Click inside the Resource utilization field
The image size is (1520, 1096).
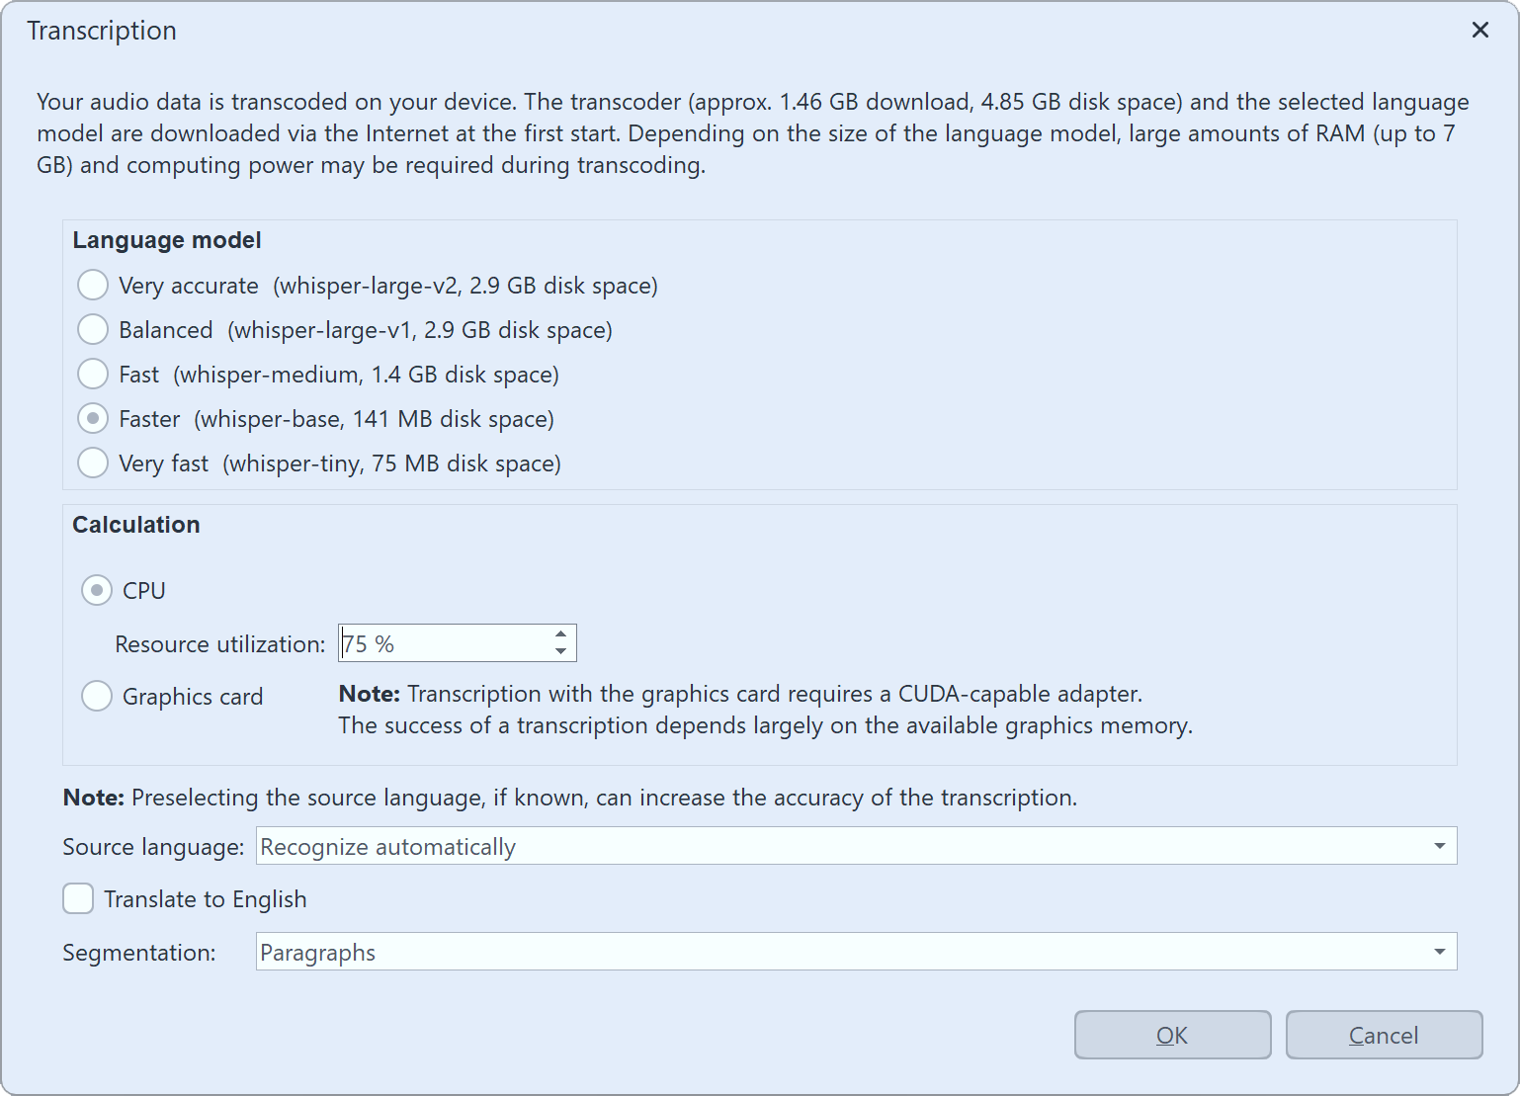coord(435,642)
